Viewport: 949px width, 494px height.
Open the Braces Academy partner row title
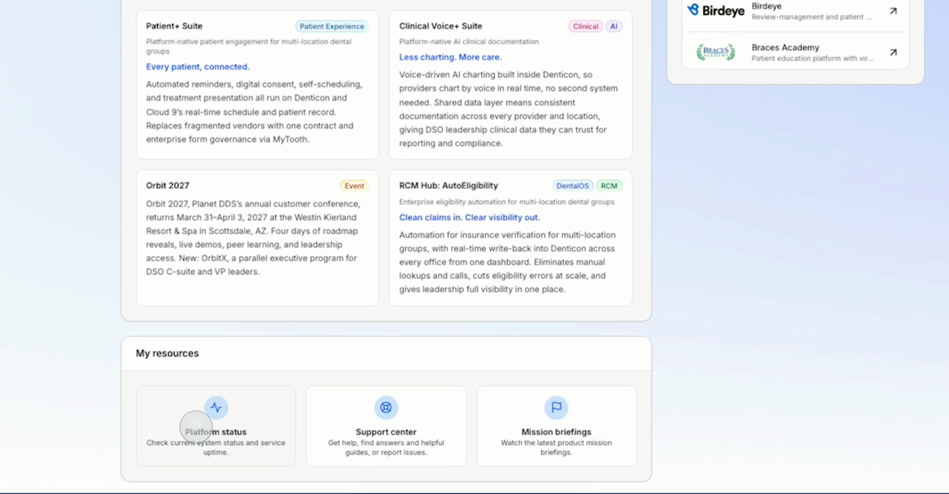[786, 47]
